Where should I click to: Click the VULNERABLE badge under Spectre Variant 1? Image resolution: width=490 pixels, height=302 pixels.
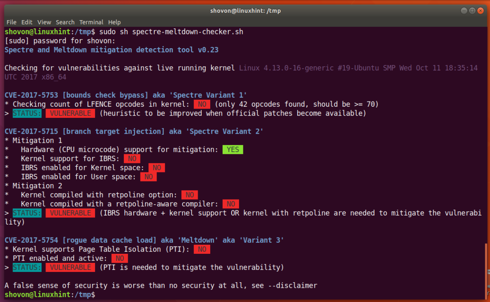click(70, 113)
